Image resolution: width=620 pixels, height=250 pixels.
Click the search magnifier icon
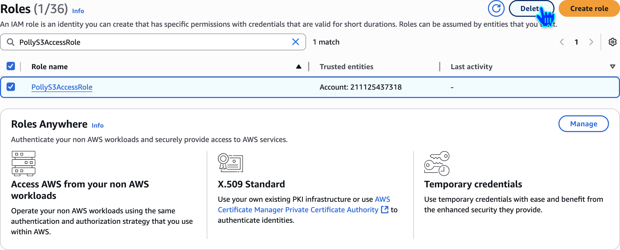click(x=10, y=42)
